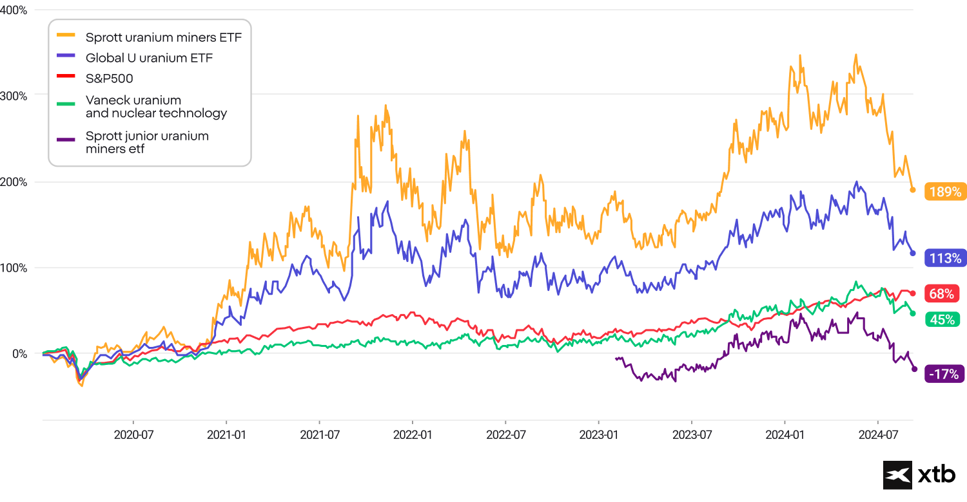This screenshot has height=502, width=967.
Task: Click the 2022-01 x-axis date label
Action: [413, 434]
